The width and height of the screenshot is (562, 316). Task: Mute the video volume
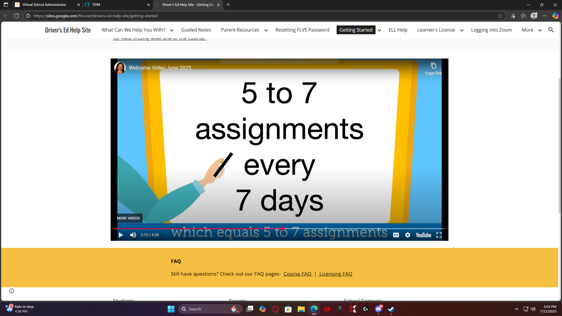coord(133,235)
